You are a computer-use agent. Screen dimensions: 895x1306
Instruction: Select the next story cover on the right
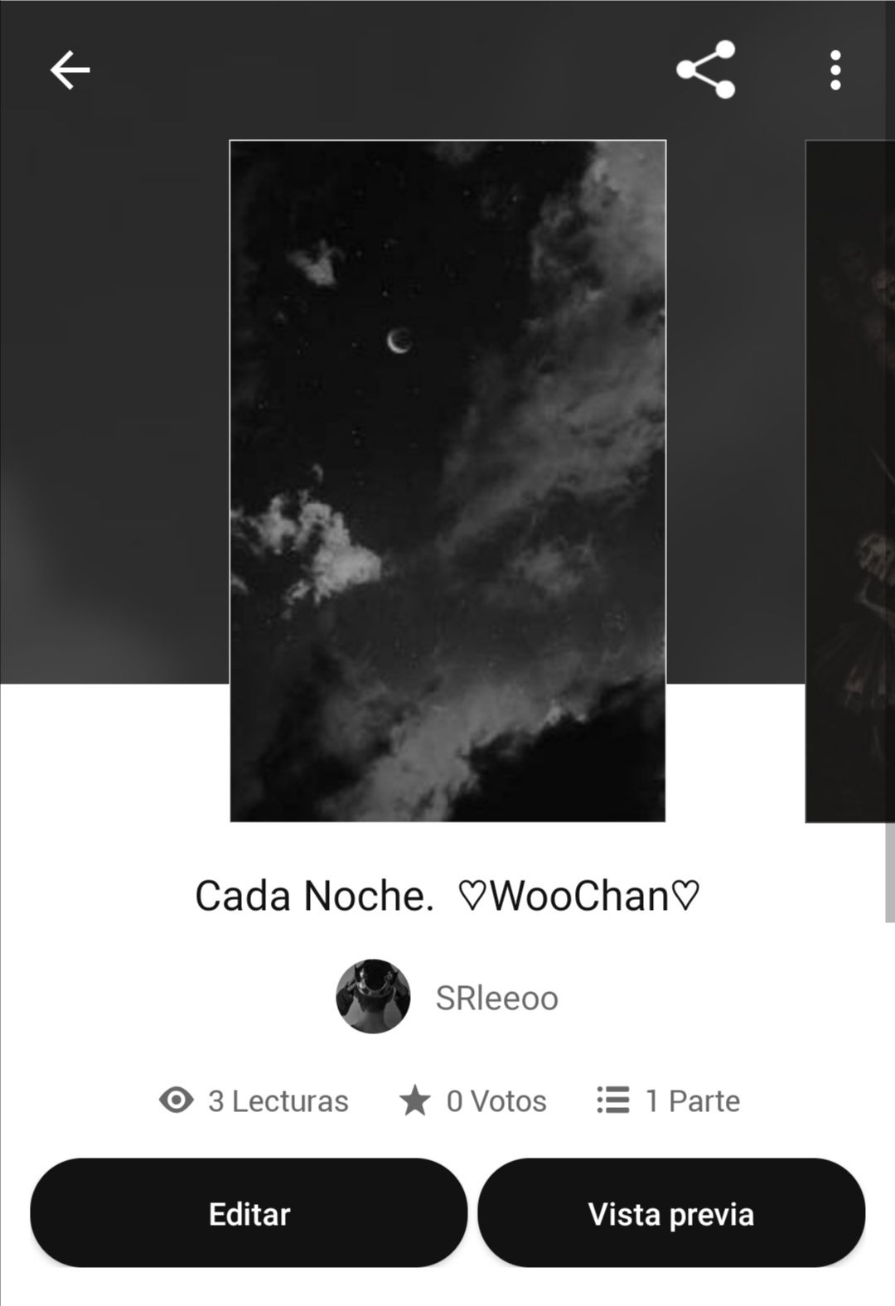[850, 481]
